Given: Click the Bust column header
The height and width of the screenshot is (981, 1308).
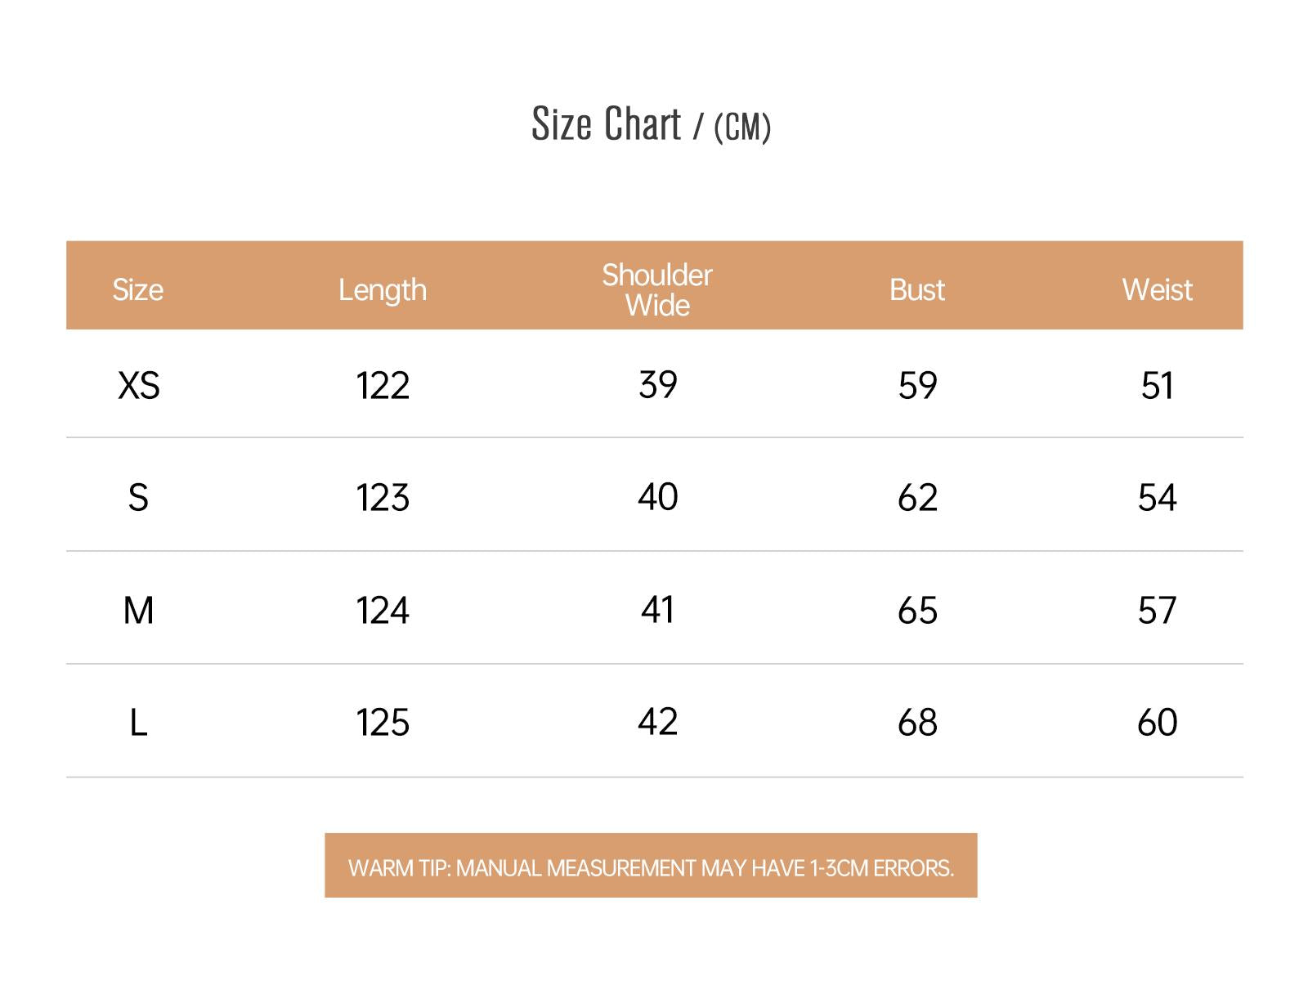Looking at the screenshot, I should 916,289.
